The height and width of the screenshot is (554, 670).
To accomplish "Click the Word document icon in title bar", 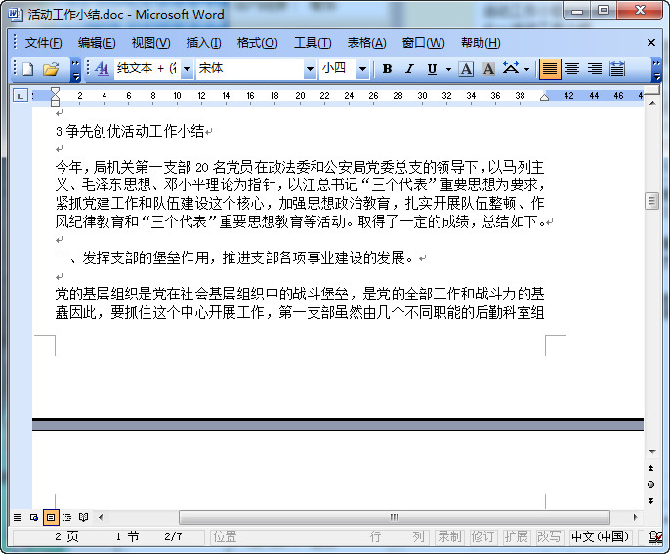I will pos(15,14).
